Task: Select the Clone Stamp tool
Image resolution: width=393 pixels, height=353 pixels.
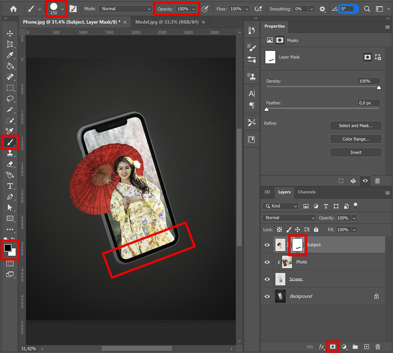Action: click(x=10, y=153)
